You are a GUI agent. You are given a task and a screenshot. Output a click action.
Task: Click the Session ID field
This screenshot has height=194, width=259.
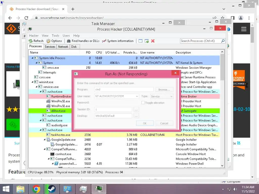tap(113, 109)
